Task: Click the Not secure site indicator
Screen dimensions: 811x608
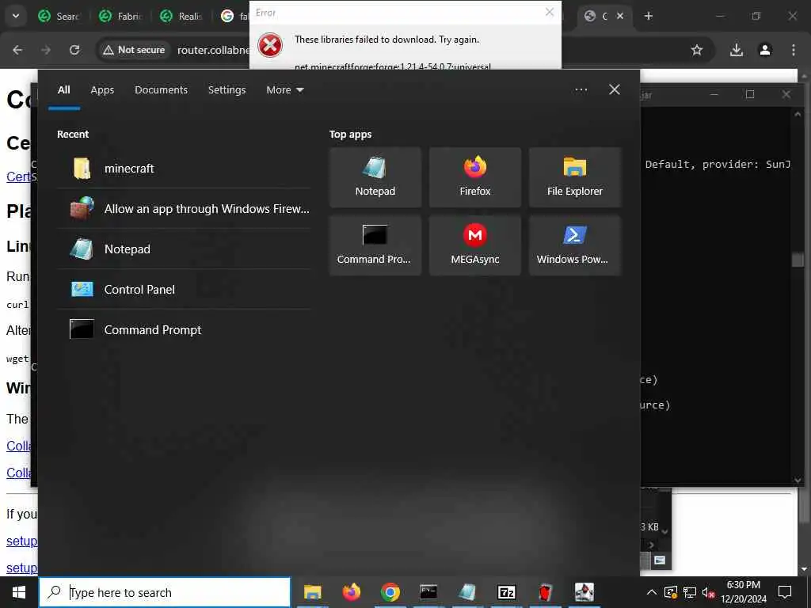Action: coord(134,50)
